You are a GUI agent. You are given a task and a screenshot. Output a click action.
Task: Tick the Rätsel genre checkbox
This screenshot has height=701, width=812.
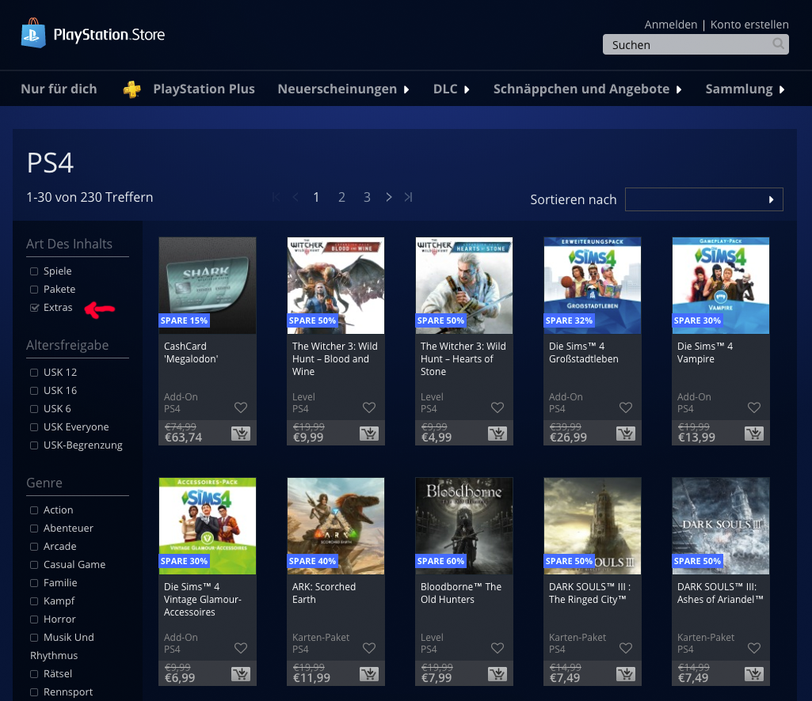coord(34,674)
